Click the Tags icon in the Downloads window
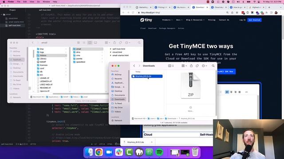The width and height of the screenshot is (284, 159). [x=197, y=66]
